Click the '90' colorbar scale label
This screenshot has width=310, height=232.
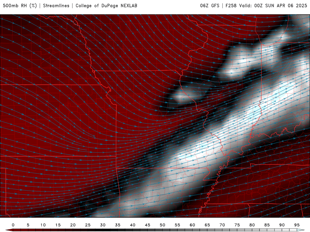coord(282,225)
